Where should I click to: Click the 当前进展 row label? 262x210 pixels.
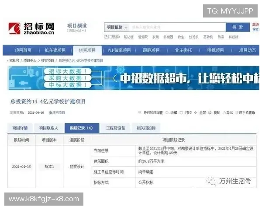pos(101,150)
